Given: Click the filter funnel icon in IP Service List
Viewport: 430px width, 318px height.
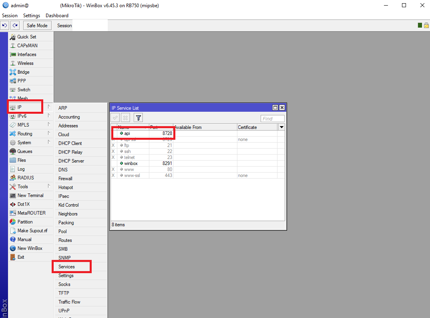Looking at the screenshot, I should [138, 118].
